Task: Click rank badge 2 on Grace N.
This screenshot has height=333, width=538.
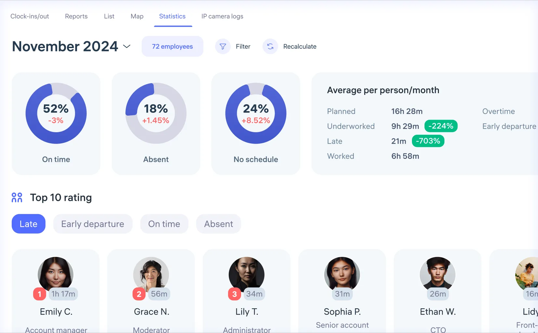Action: (139, 294)
